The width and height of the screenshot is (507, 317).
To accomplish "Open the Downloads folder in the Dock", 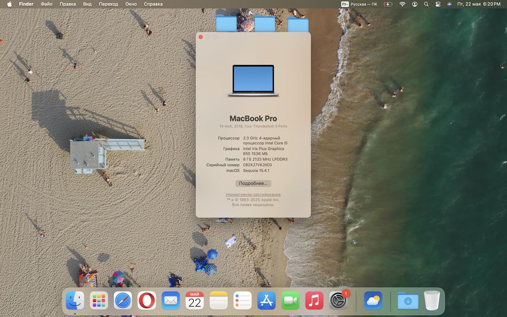I will pyautogui.click(x=408, y=300).
